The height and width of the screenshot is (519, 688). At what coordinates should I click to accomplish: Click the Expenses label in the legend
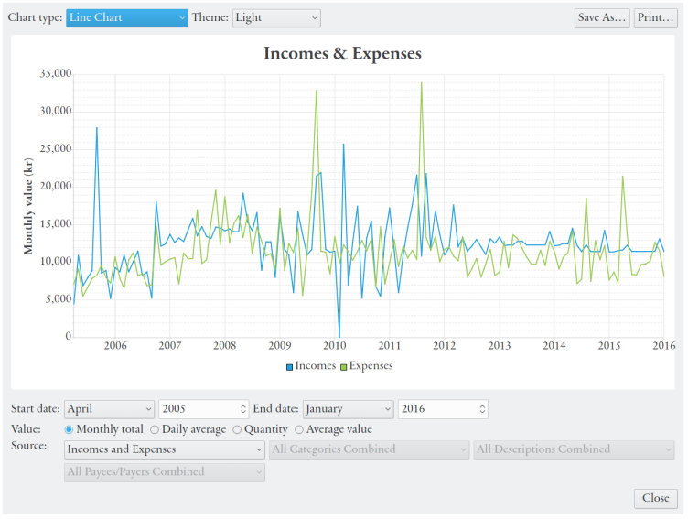click(x=371, y=366)
